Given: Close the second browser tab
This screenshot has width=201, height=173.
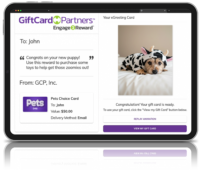Looking at the screenshot, I should click(x=165, y=11).
